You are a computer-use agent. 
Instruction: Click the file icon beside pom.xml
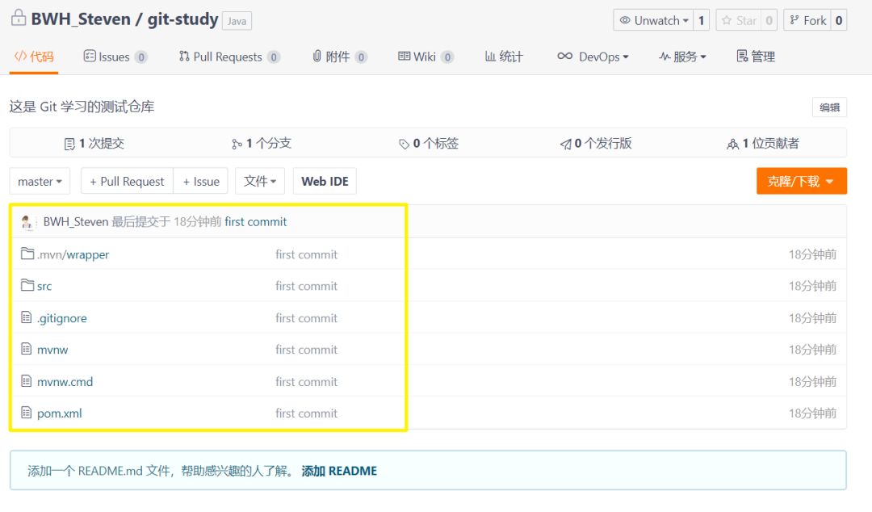coord(27,413)
